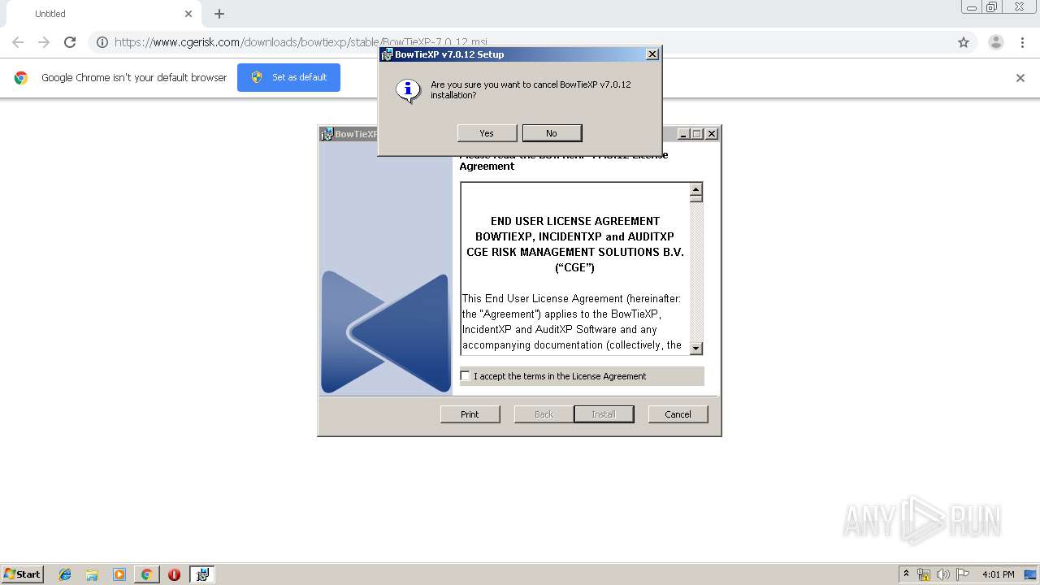
Task: Minimize the BowTieXP setup window
Action: [x=683, y=134]
